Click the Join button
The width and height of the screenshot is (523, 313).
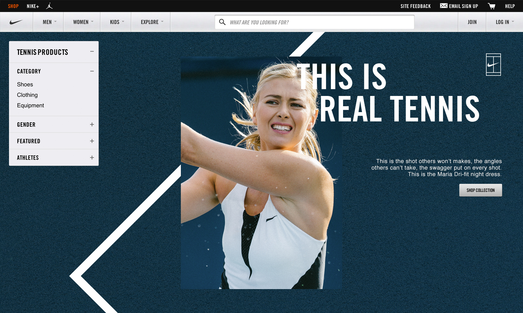472,22
